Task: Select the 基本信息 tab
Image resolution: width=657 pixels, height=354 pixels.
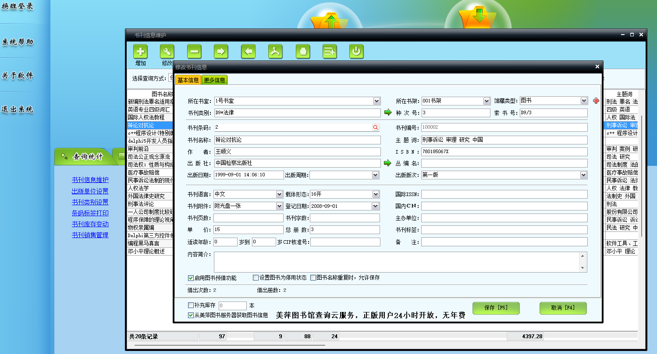Action: click(x=188, y=80)
